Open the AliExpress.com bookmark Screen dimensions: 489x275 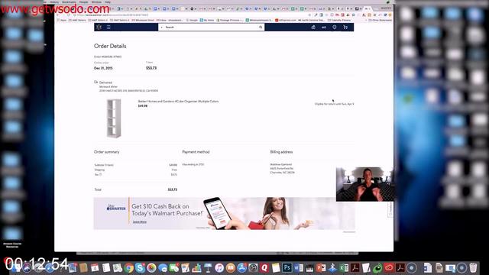[x=285, y=20]
